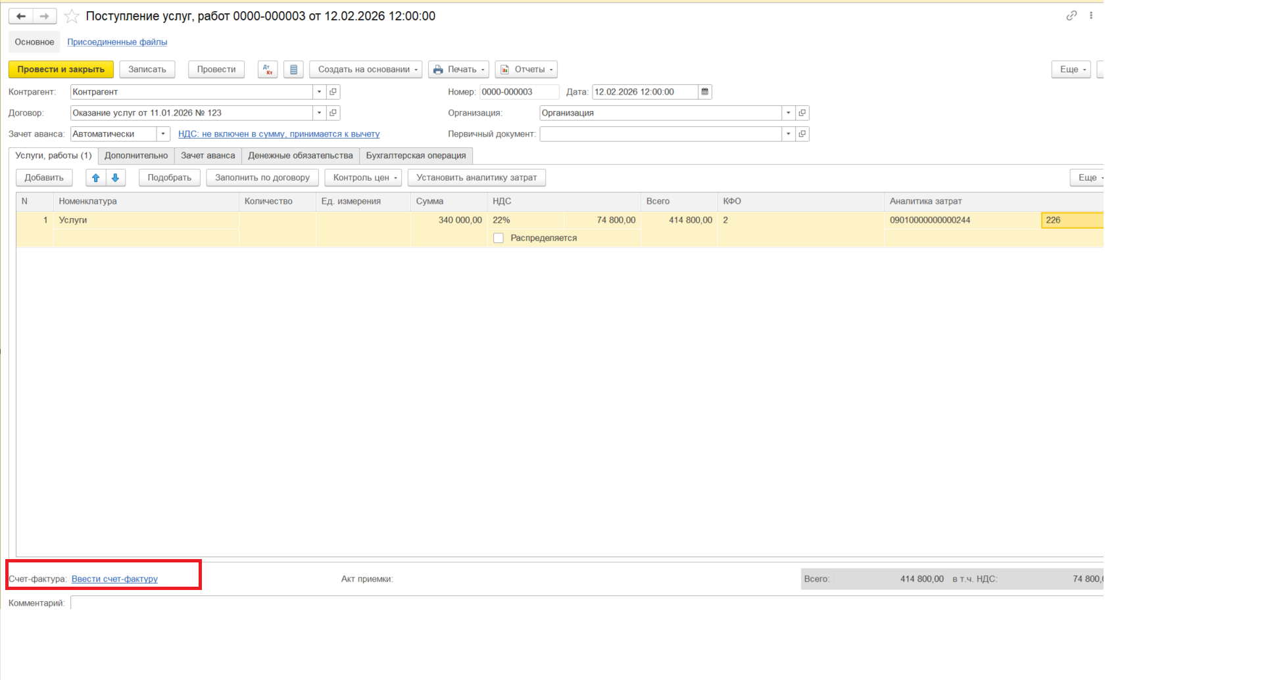Screen dimensions: 1266x680
Task: Expand the Зачет аванса dropdown list
Action: (163, 134)
